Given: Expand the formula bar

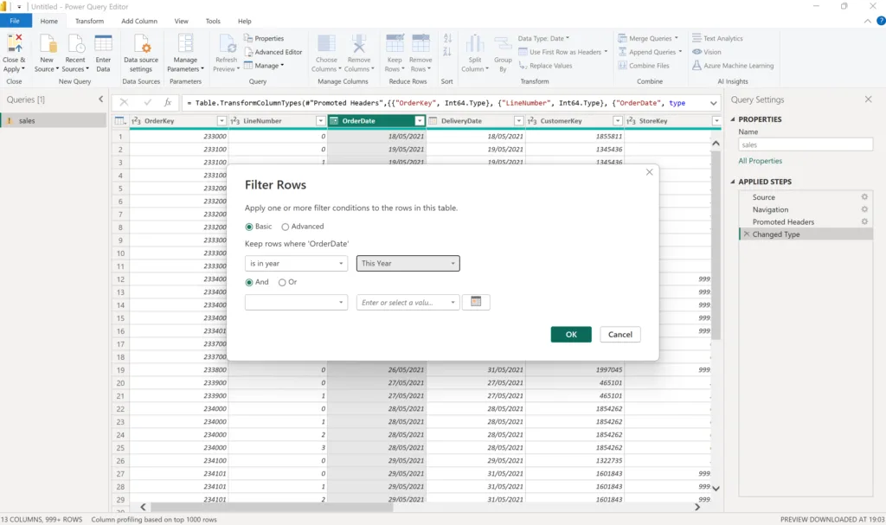Looking at the screenshot, I should pos(714,103).
